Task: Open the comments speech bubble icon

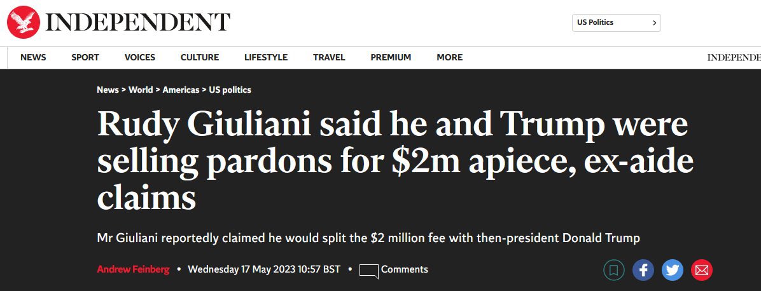Action: click(x=368, y=271)
